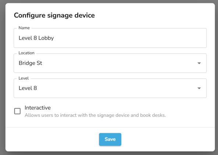
Task: Place cursor in the Level 8 Lobby text
Action: [x=36, y=38]
